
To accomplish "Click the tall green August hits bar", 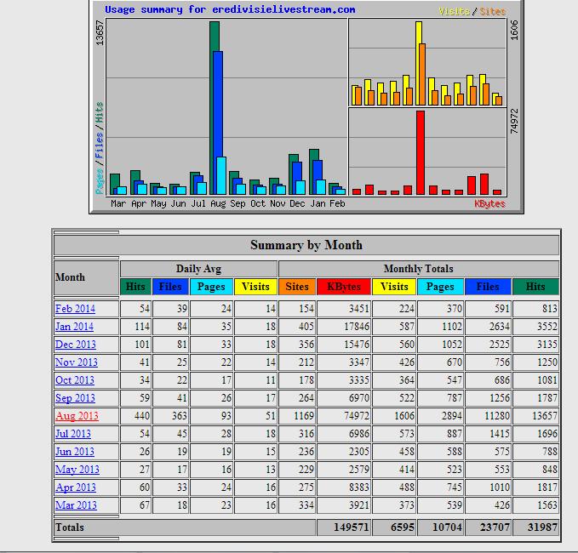I will click(215, 37).
